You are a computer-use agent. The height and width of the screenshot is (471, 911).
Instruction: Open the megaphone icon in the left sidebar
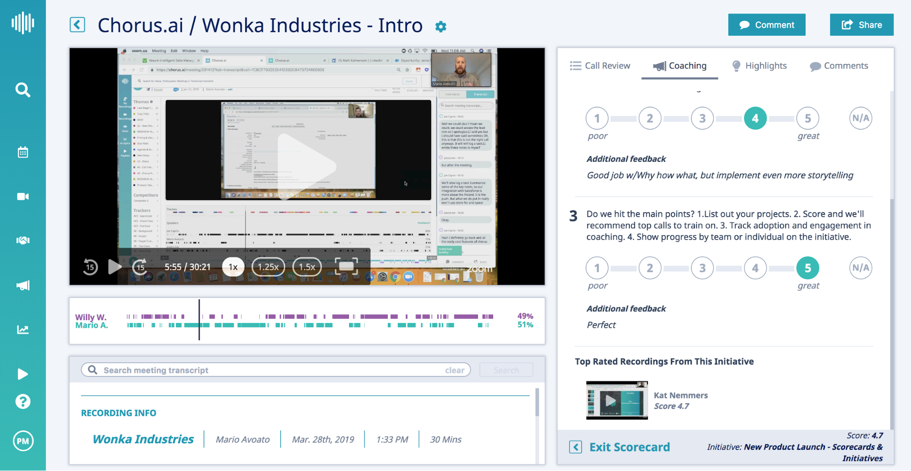(x=23, y=285)
